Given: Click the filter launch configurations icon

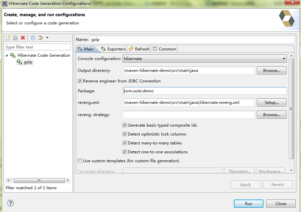Looking at the screenshot, I should point(41,38).
